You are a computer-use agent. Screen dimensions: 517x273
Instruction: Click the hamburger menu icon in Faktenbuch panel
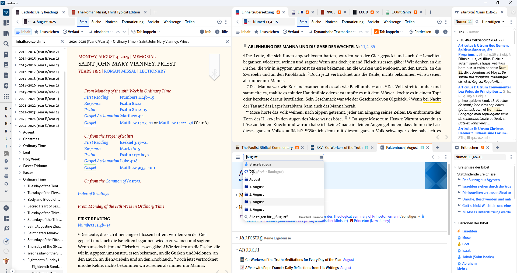[238, 157]
